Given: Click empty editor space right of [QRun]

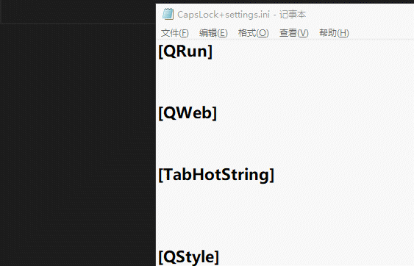Looking at the screenshot, I should coord(313,51).
